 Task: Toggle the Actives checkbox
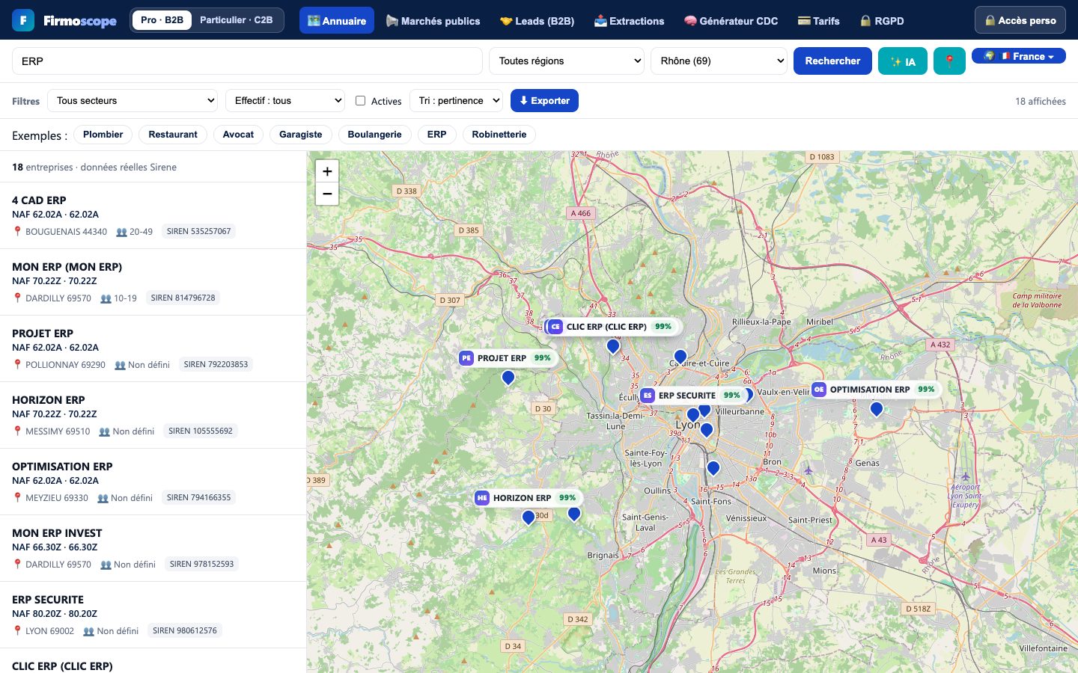(360, 100)
